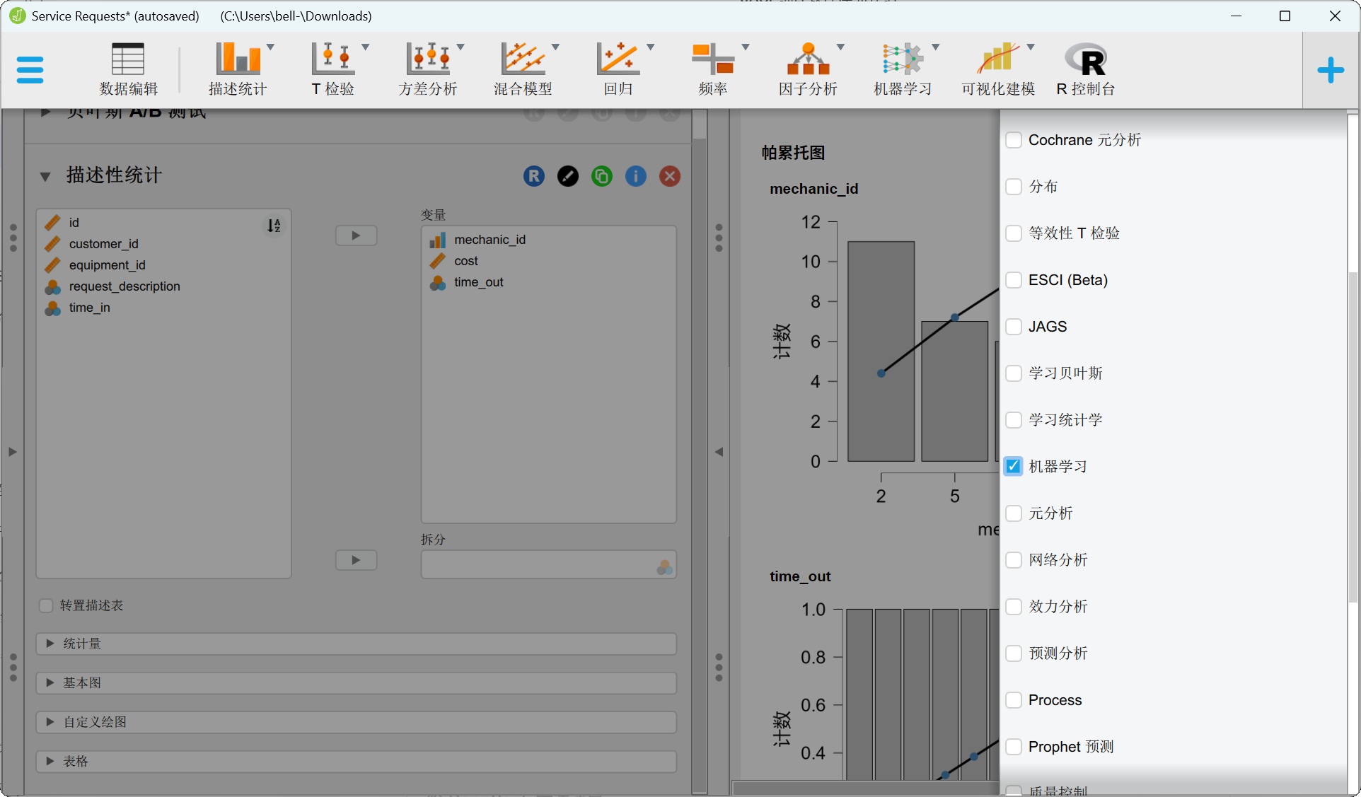This screenshot has width=1361, height=797.
Task: Click the black pencil edit title icon
Action: pos(568,176)
